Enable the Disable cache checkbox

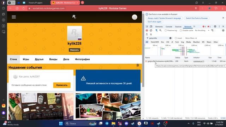coord(181,31)
